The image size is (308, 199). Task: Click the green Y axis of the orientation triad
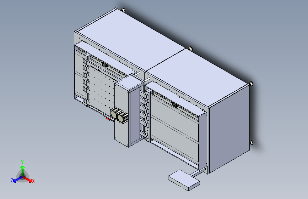pyautogui.click(x=23, y=171)
